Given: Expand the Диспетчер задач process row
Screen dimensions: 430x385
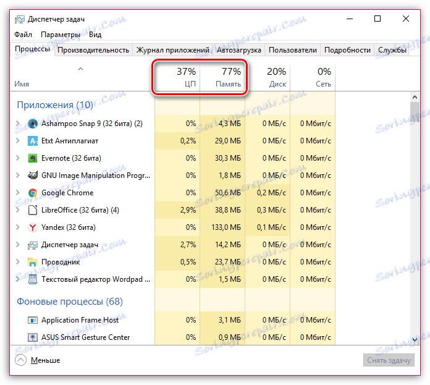Looking at the screenshot, I should (18, 245).
